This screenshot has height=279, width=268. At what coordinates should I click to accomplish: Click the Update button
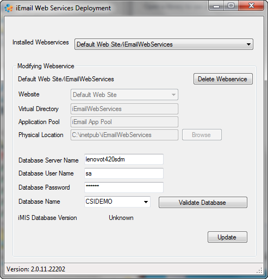pyautogui.click(x=227, y=237)
